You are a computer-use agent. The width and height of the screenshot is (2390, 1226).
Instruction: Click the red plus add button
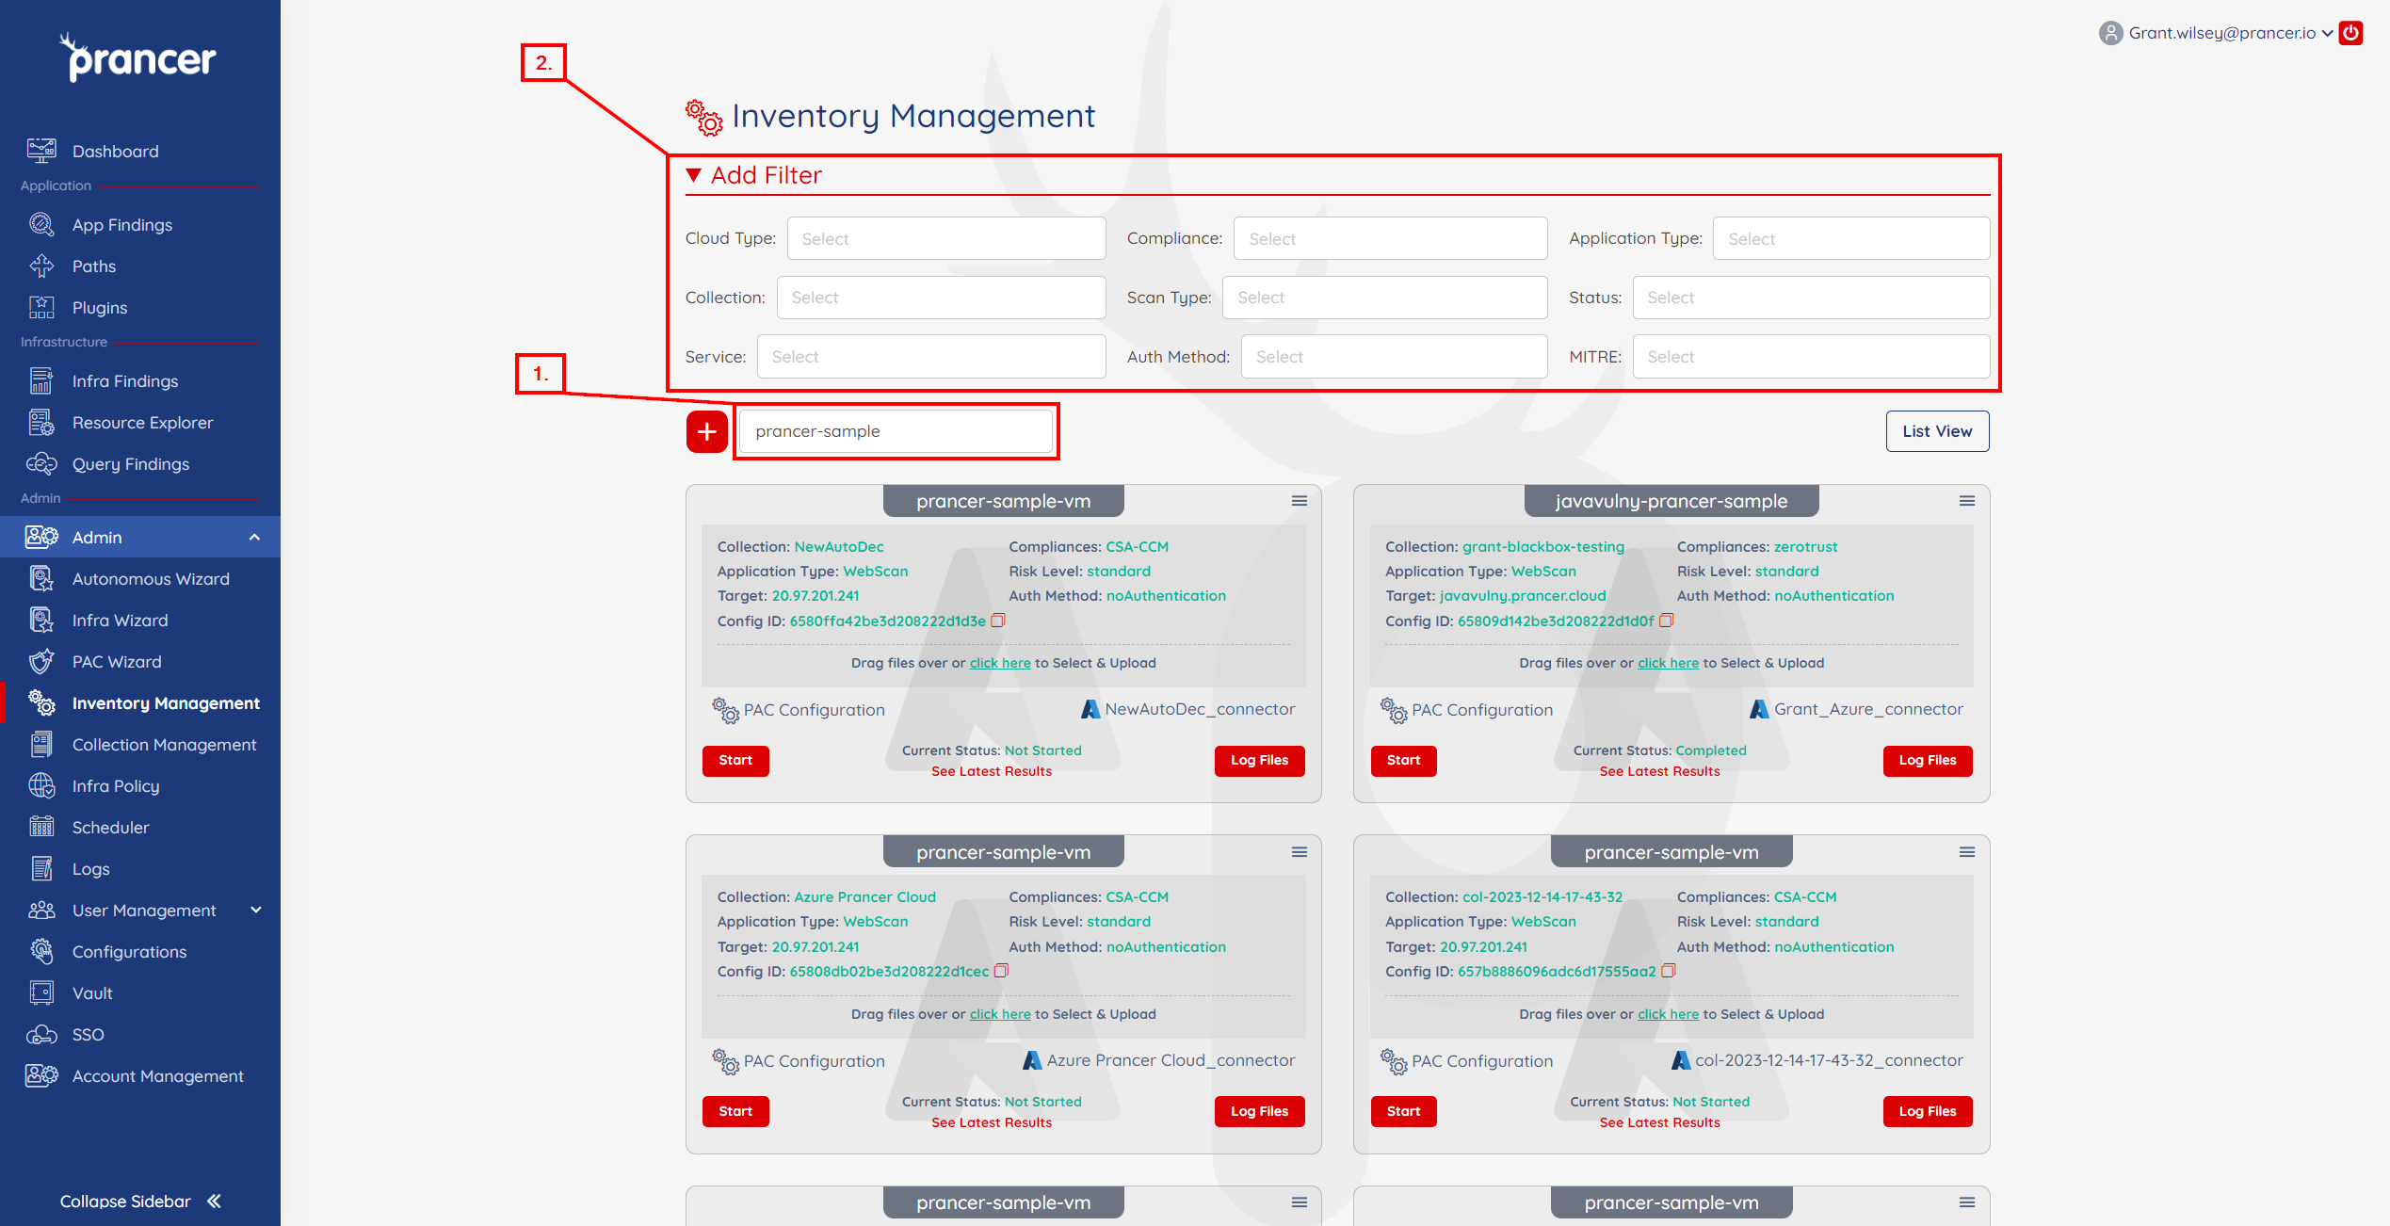[x=707, y=431]
